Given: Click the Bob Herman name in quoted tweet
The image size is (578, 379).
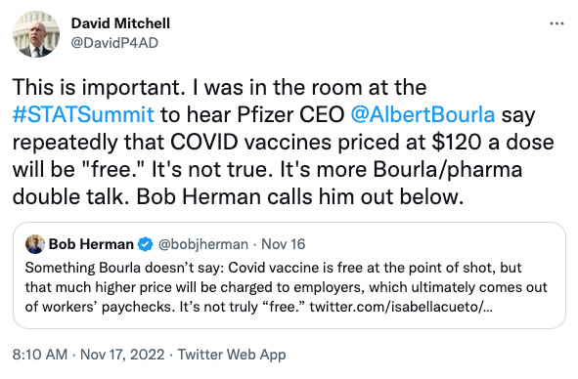Looking at the screenshot, I should click(x=91, y=244).
